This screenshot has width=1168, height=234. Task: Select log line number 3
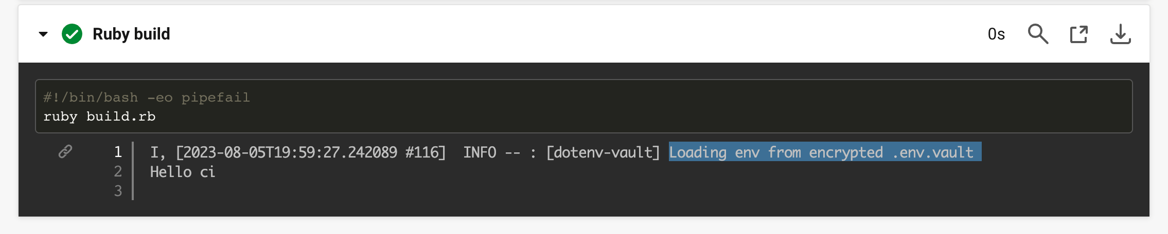coord(118,191)
